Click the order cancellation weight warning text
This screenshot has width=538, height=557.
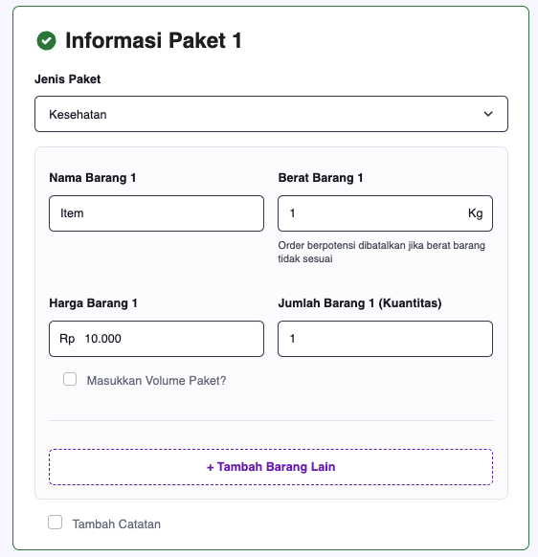tap(381, 253)
